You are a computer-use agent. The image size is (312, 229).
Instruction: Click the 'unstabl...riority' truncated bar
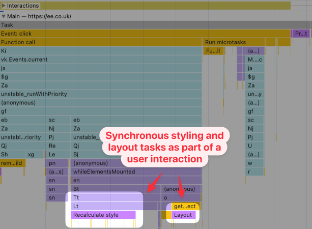[x=22, y=137]
